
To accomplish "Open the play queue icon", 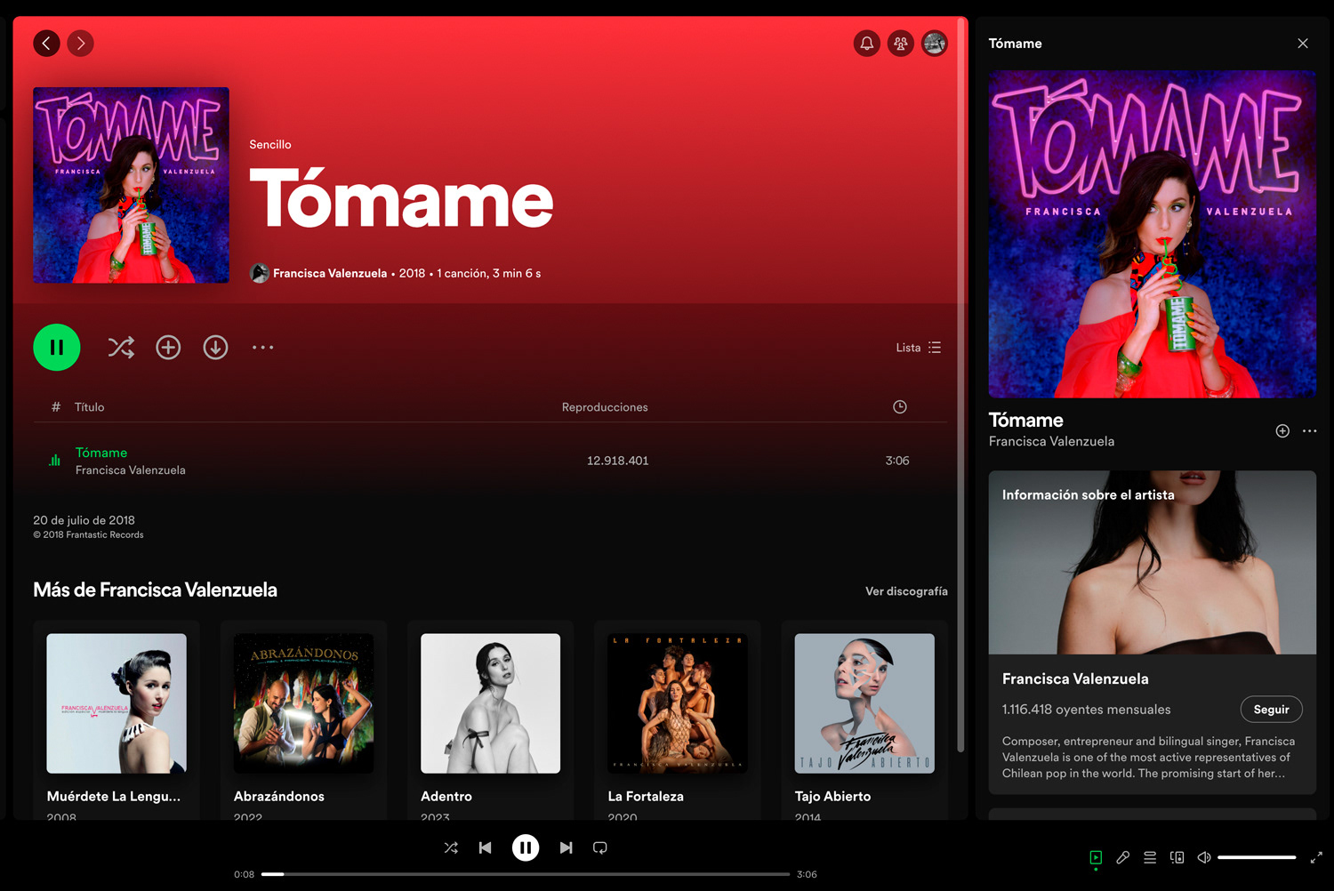I will [1150, 857].
